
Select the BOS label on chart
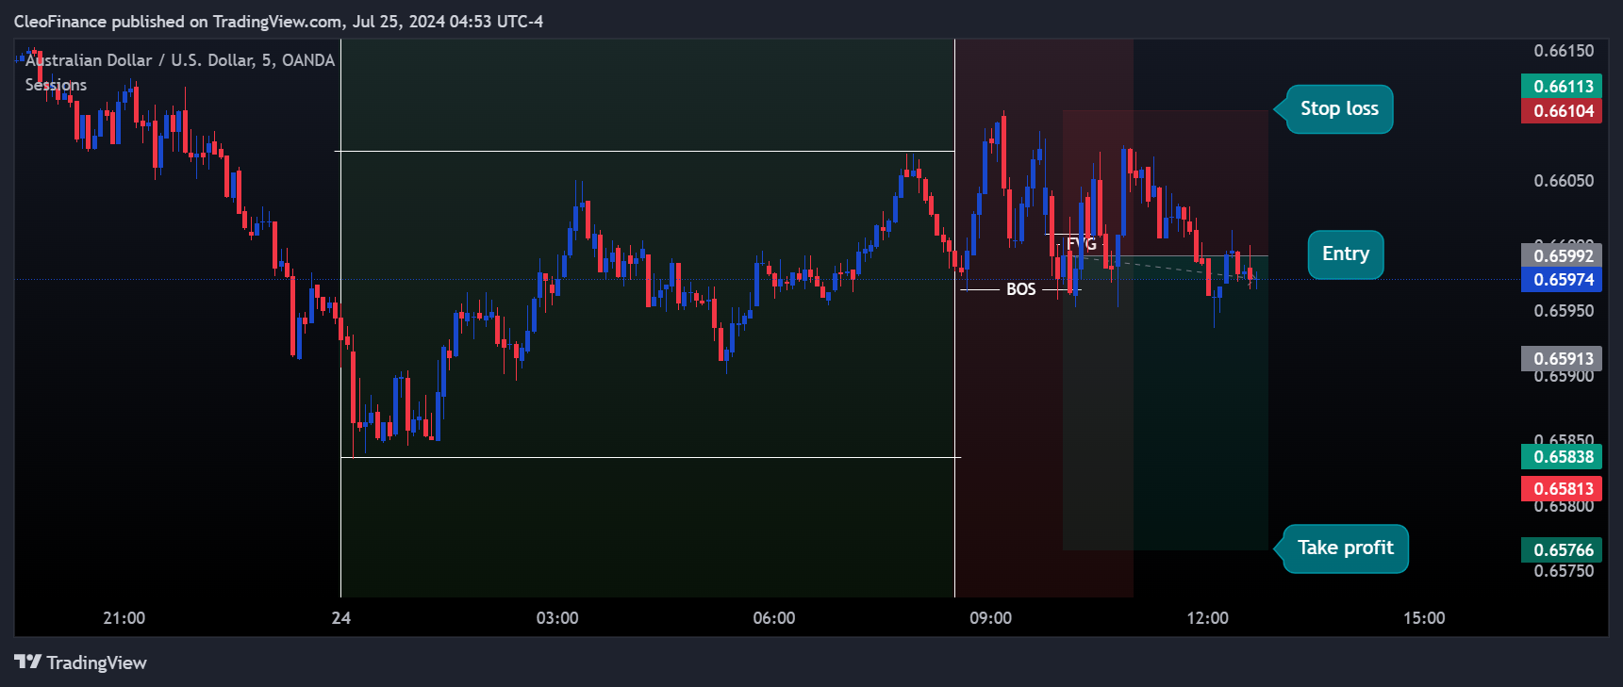pos(1020,289)
